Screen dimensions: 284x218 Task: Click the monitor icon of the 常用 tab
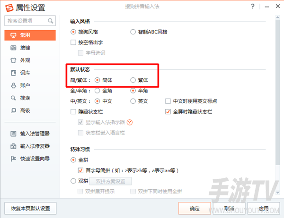coord(13,35)
